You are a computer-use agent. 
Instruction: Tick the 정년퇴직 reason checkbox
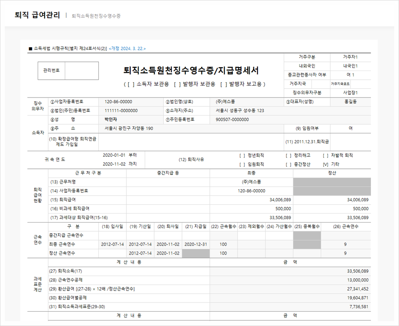[x=242, y=155]
